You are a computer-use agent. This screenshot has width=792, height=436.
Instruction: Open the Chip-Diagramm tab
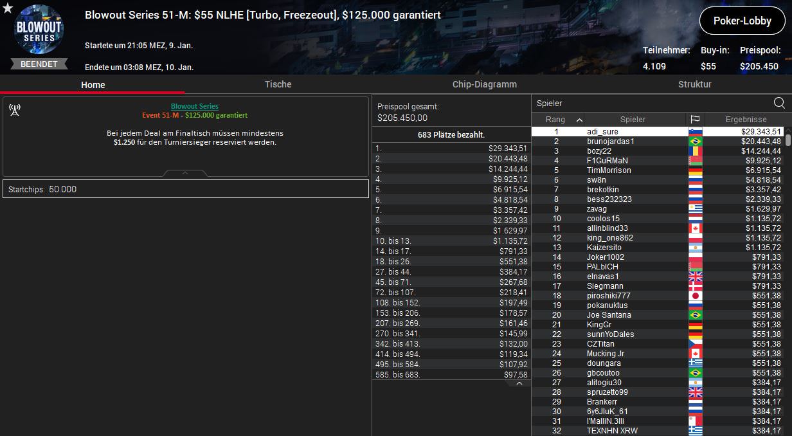pos(484,84)
